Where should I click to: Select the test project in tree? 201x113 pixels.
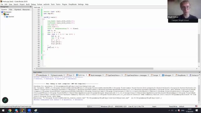pos(8,14)
